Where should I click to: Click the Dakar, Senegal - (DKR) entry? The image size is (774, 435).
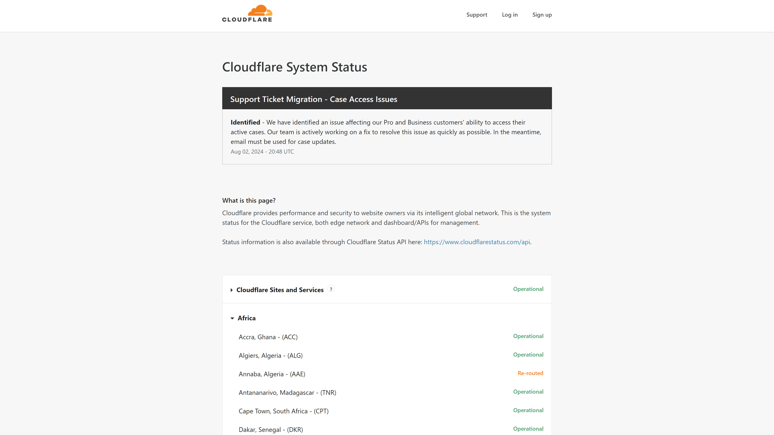click(x=270, y=429)
